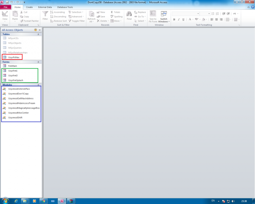255x204 pixels.
Task: Select the Home tab
Action: tap(17, 7)
